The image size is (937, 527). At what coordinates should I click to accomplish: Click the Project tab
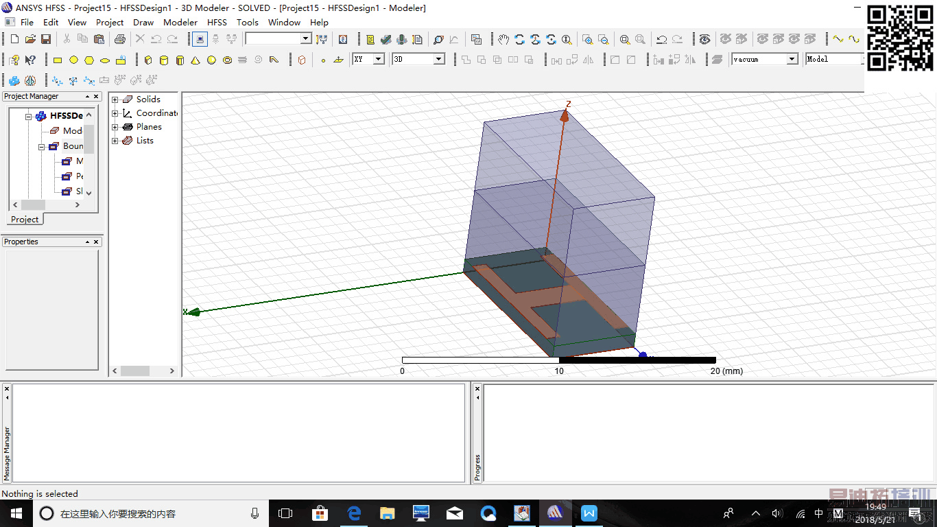tap(25, 220)
